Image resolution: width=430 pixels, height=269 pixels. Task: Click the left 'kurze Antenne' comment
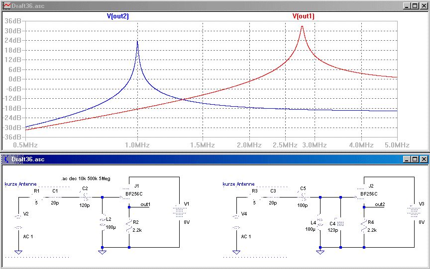pyautogui.click(x=20, y=184)
